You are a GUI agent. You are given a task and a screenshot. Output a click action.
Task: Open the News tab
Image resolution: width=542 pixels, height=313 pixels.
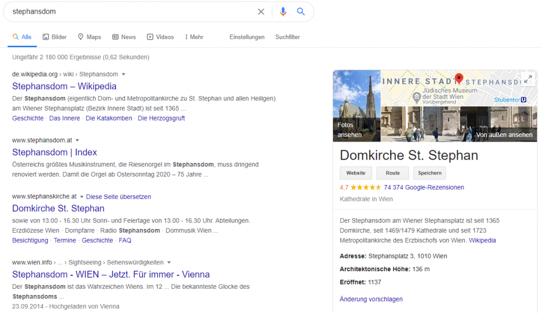[x=124, y=37]
